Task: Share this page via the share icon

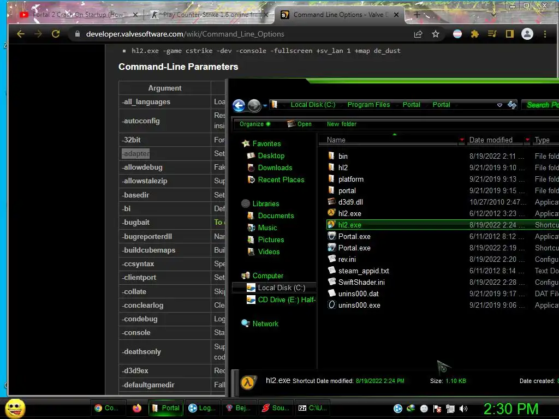Action: [x=418, y=34]
